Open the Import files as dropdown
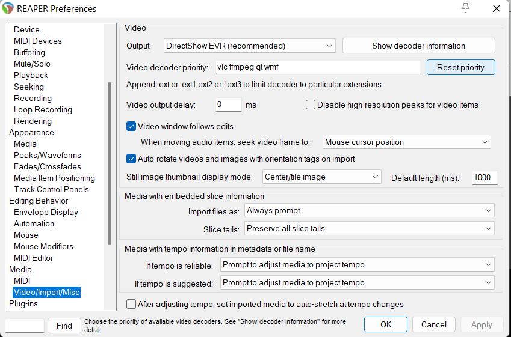 tap(369, 211)
